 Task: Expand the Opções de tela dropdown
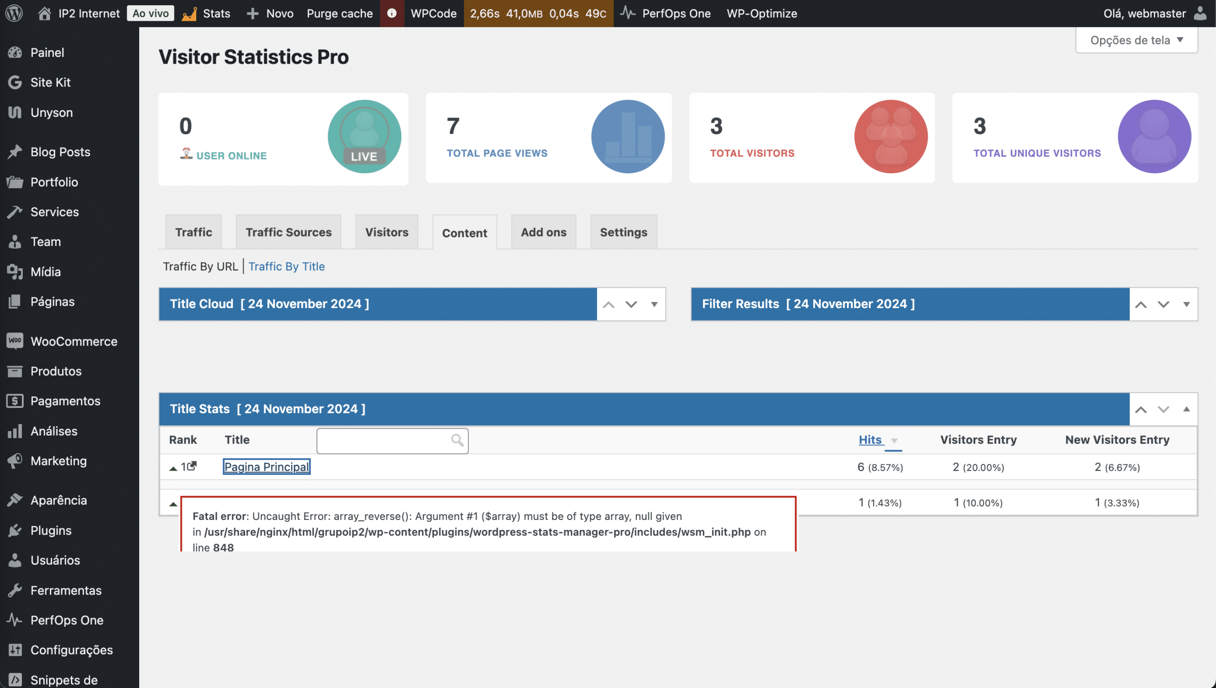pos(1137,40)
